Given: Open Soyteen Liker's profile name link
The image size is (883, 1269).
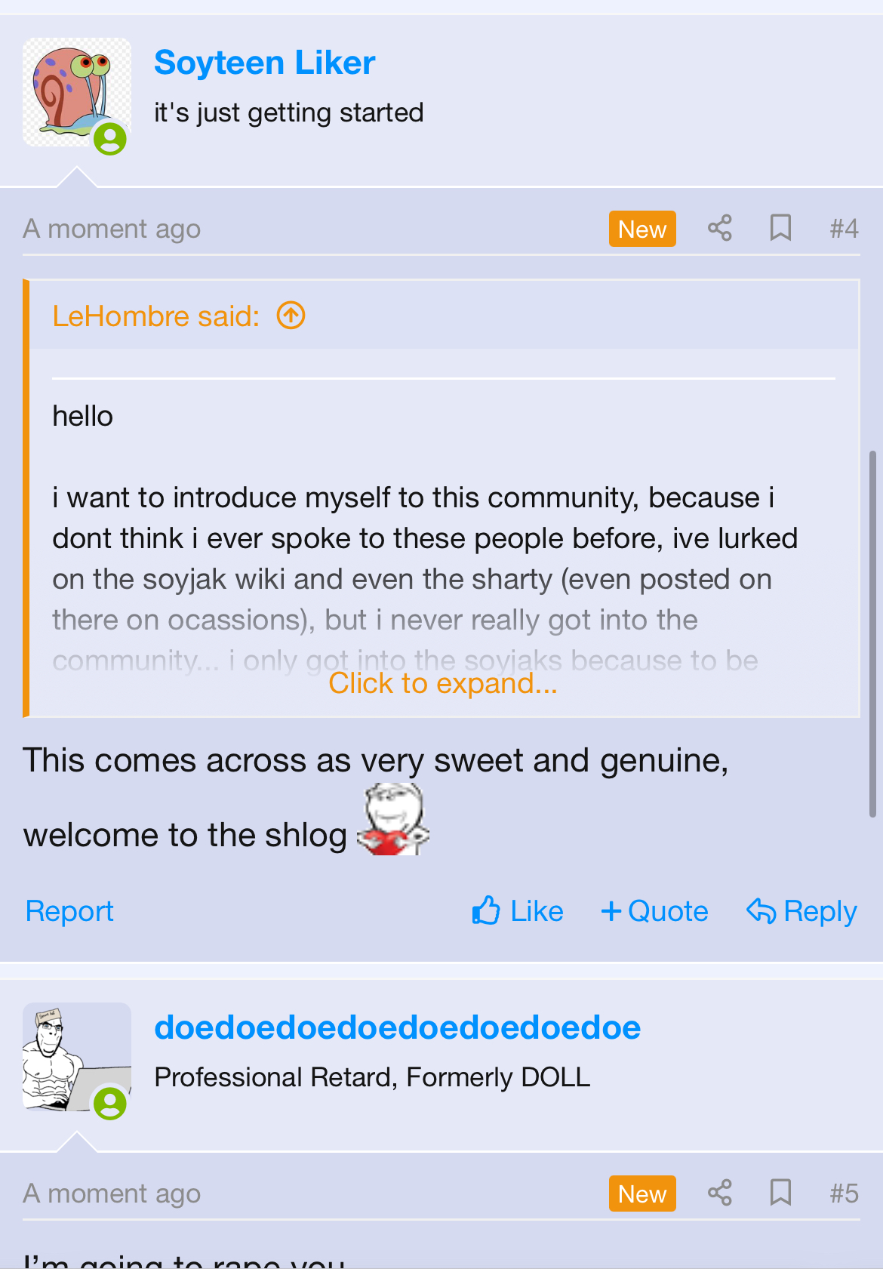Looking at the screenshot, I should [264, 63].
